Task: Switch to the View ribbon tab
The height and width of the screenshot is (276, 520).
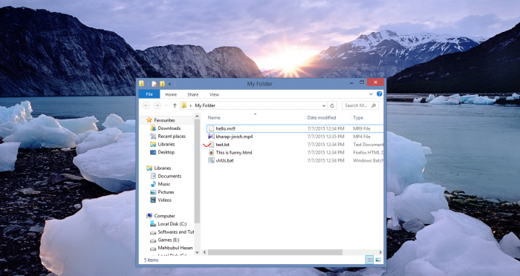Action: 214,94
